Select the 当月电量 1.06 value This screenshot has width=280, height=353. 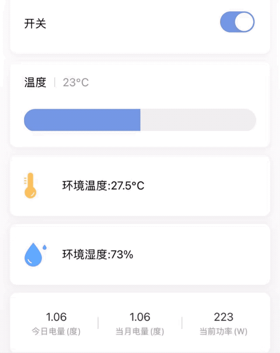(x=140, y=317)
